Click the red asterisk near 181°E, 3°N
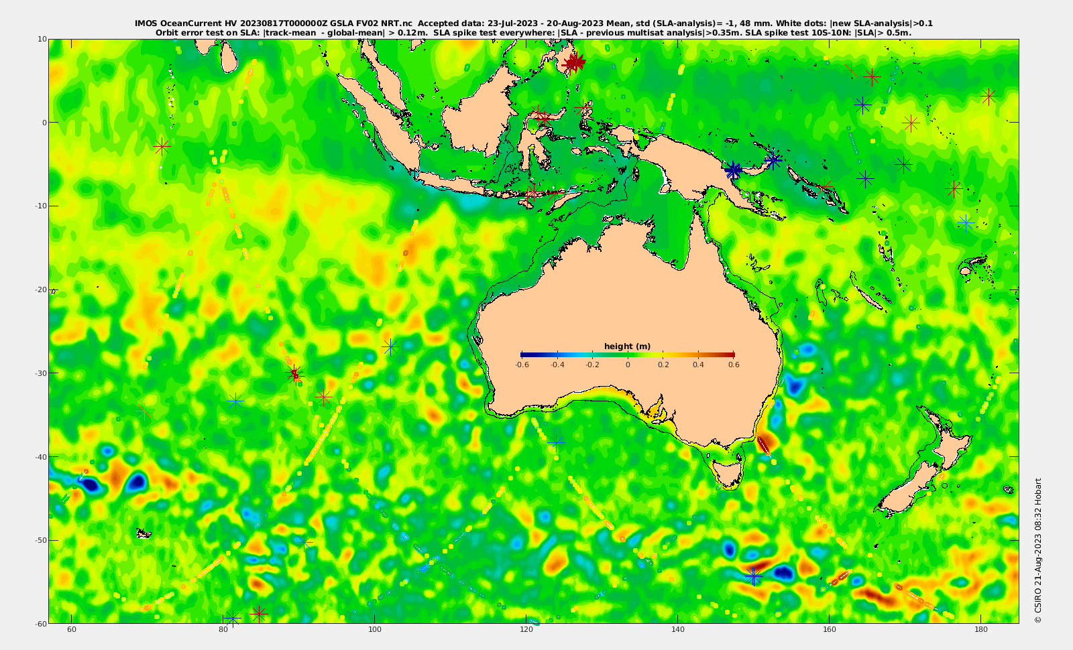1073x650 pixels. click(x=988, y=96)
